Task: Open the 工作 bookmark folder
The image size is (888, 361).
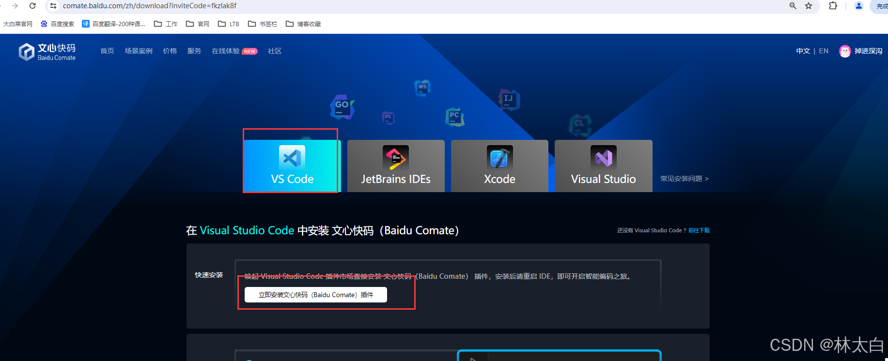Action: coord(166,24)
